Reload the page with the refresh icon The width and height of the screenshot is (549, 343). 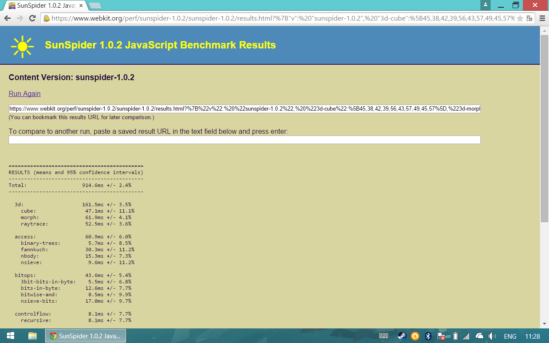point(32,18)
